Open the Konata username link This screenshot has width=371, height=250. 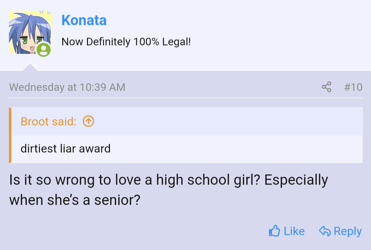pyautogui.click(x=84, y=21)
